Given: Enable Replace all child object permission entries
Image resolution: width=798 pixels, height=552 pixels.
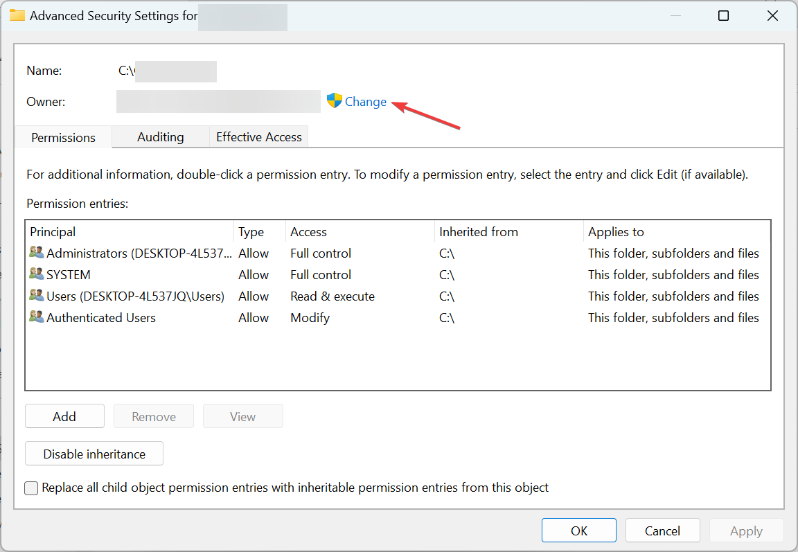Looking at the screenshot, I should [x=32, y=488].
